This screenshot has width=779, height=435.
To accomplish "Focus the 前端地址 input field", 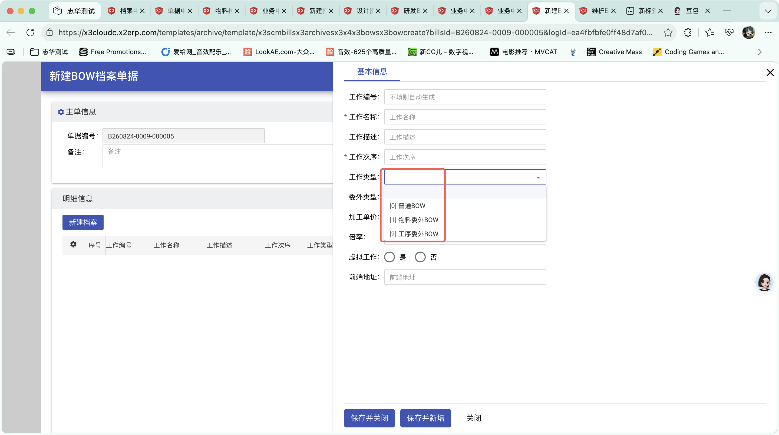I will 465,277.
